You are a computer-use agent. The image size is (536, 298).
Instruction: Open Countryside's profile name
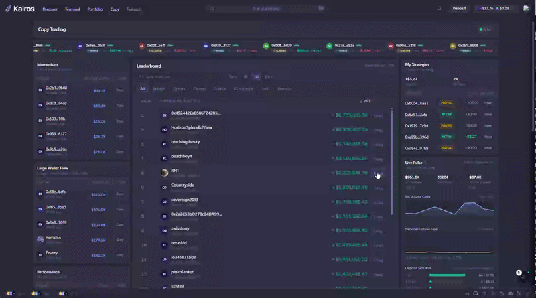(x=182, y=185)
